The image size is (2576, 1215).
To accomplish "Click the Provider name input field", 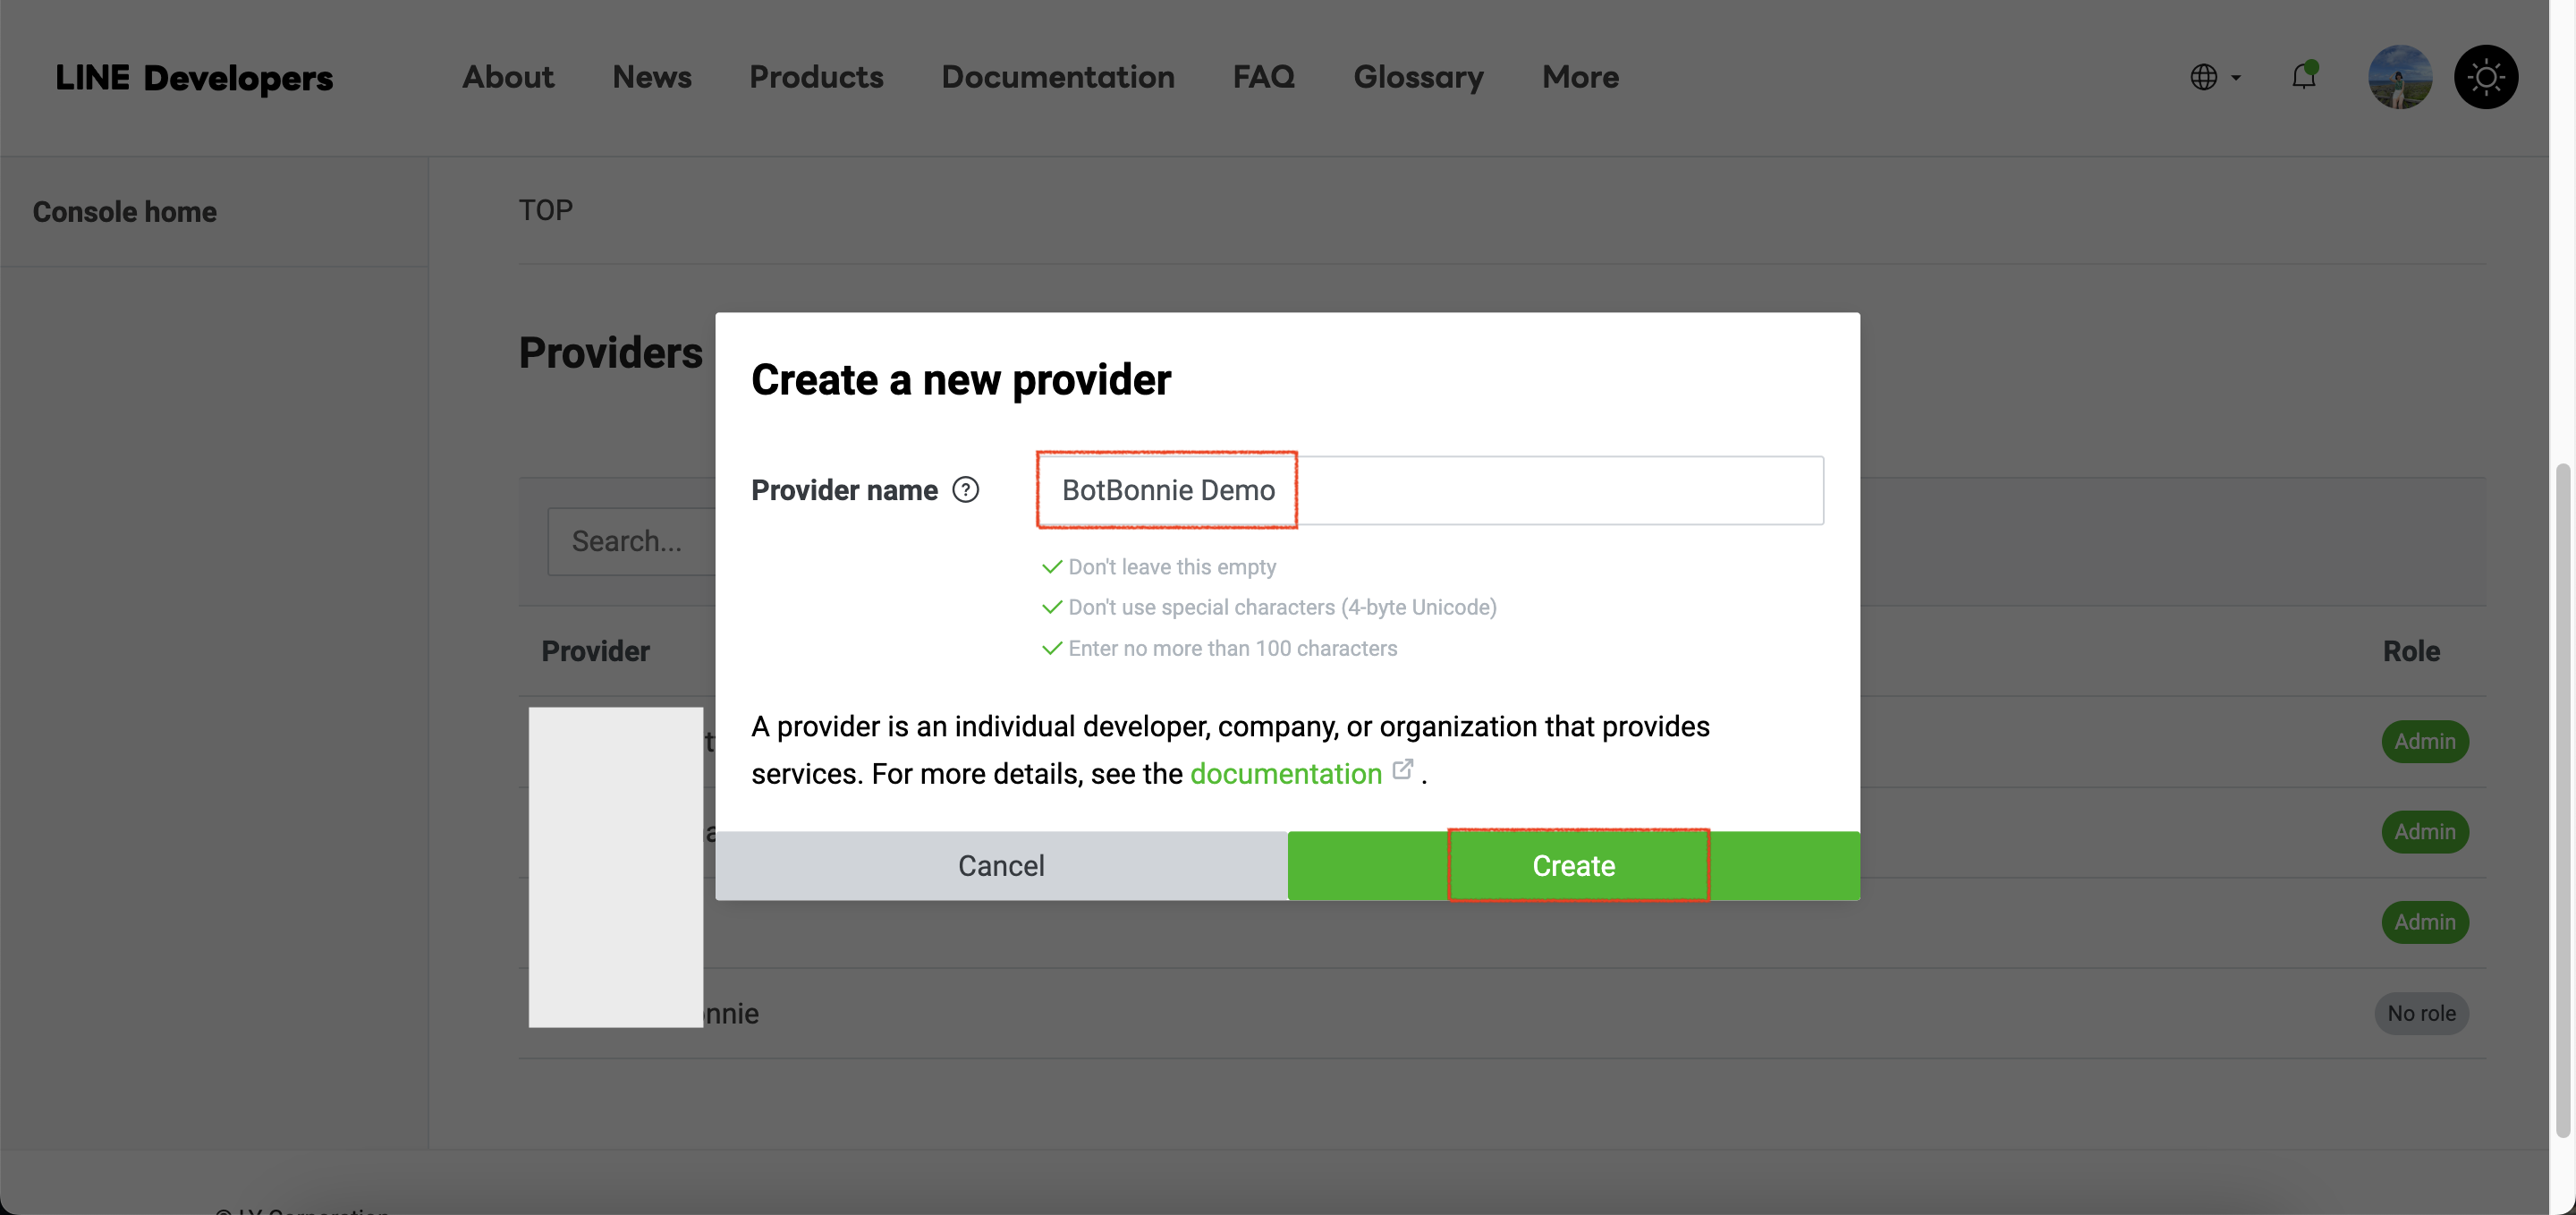I will tap(1430, 490).
